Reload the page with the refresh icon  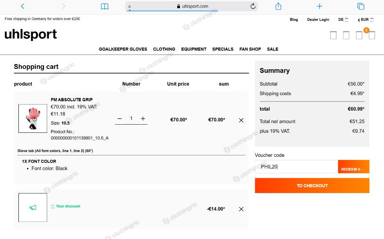click(253, 6)
